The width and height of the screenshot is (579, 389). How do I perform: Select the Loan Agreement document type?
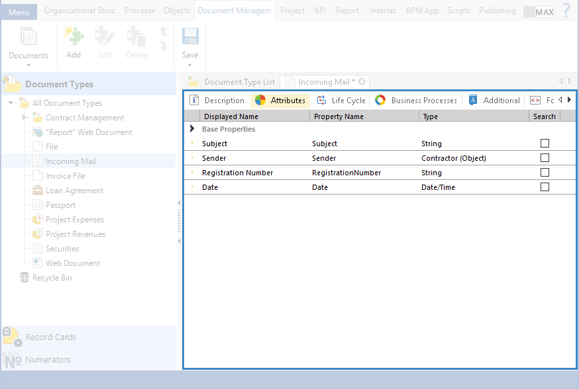[74, 191]
